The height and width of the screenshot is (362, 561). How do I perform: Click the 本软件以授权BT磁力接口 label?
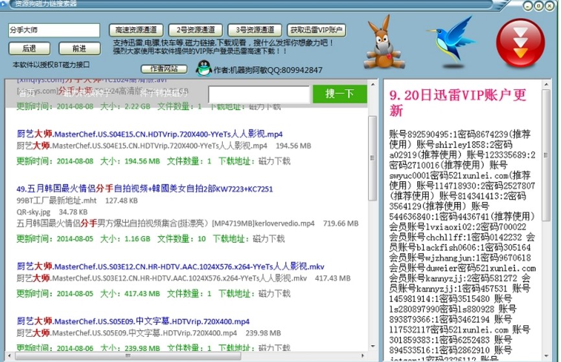[51, 65]
